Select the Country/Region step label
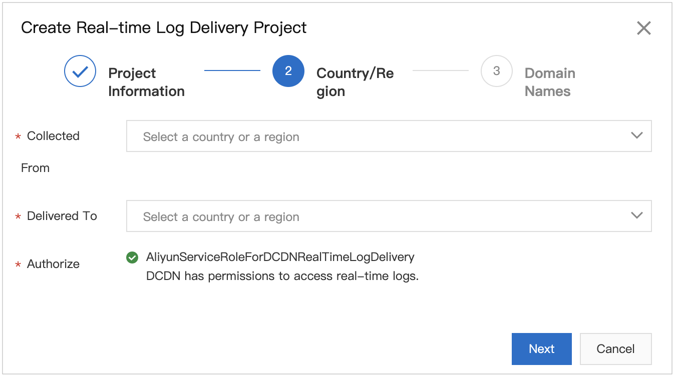The image size is (674, 377). tap(355, 82)
